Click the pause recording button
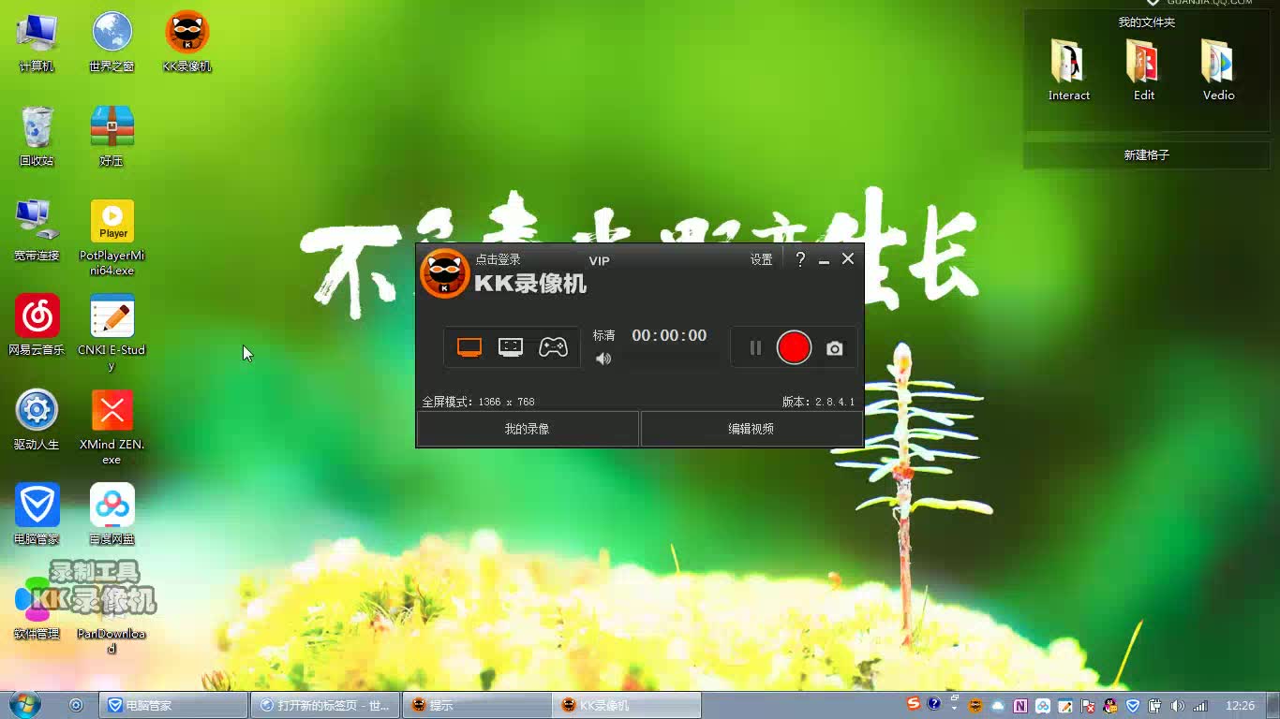This screenshot has width=1280, height=719. pos(755,348)
